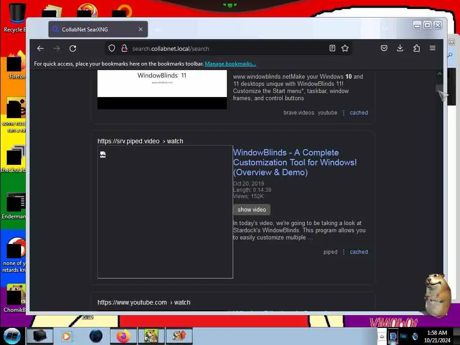Open the WindowBlinds 11 video thumbnail
460x345 pixels.
tap(162, 89)
